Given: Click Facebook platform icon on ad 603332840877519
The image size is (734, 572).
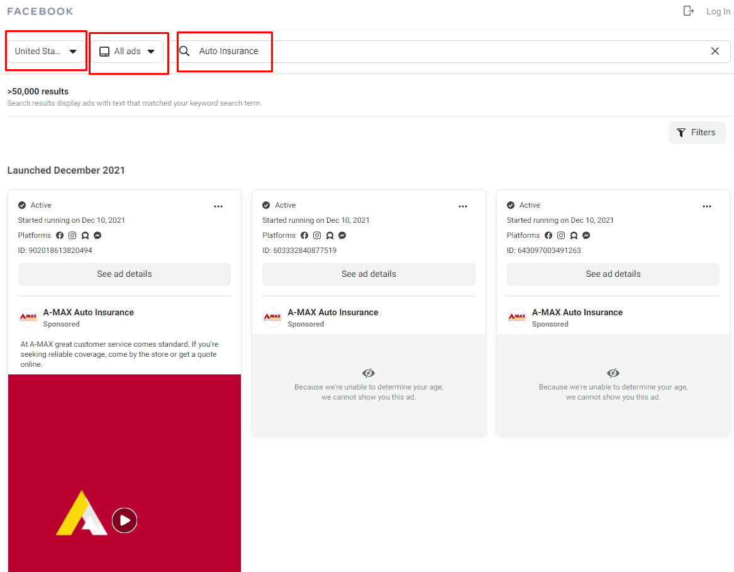Looking at the screenshot, I should tap(304, 235).
